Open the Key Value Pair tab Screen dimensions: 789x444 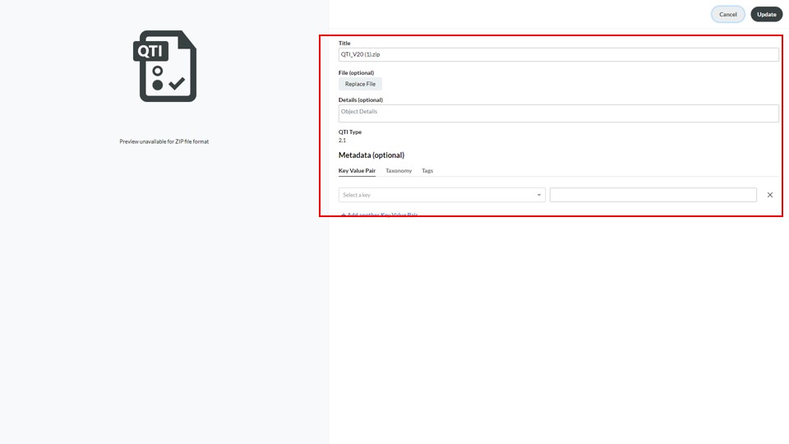click(357, 171)
